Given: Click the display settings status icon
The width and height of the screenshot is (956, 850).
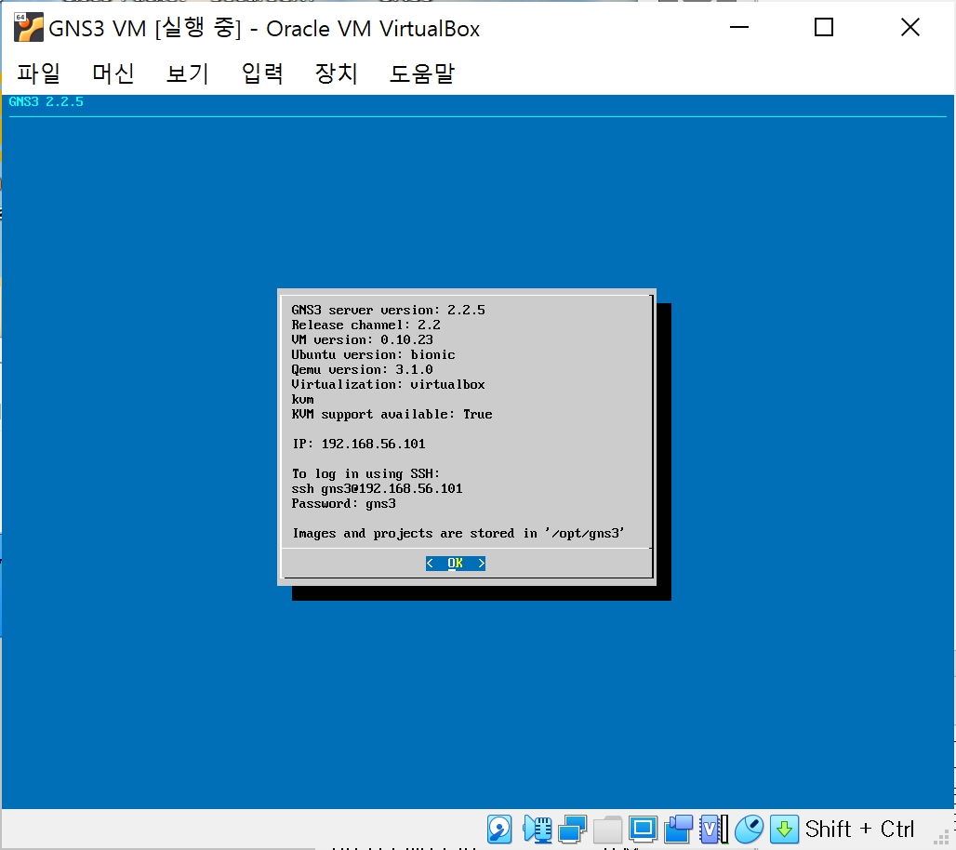Looking at the screenshot, I should click(643, 830).
